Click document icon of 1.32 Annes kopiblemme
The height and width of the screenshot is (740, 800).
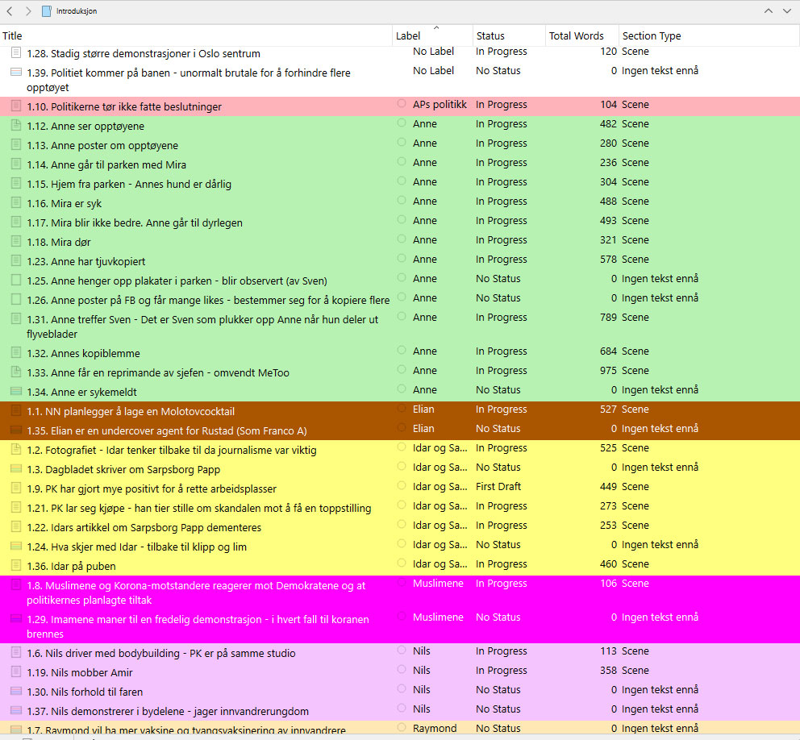coord(16,352)
